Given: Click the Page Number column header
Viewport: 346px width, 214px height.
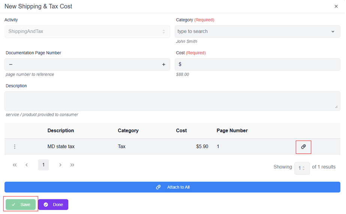Looking at the screenshot, I should (x=232, y=130).
